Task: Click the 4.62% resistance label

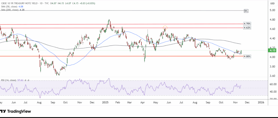Action: pos(247,28)
